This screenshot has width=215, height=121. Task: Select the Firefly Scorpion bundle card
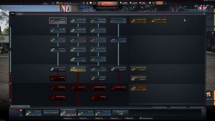pyautogui.click(x=138, y=78)
